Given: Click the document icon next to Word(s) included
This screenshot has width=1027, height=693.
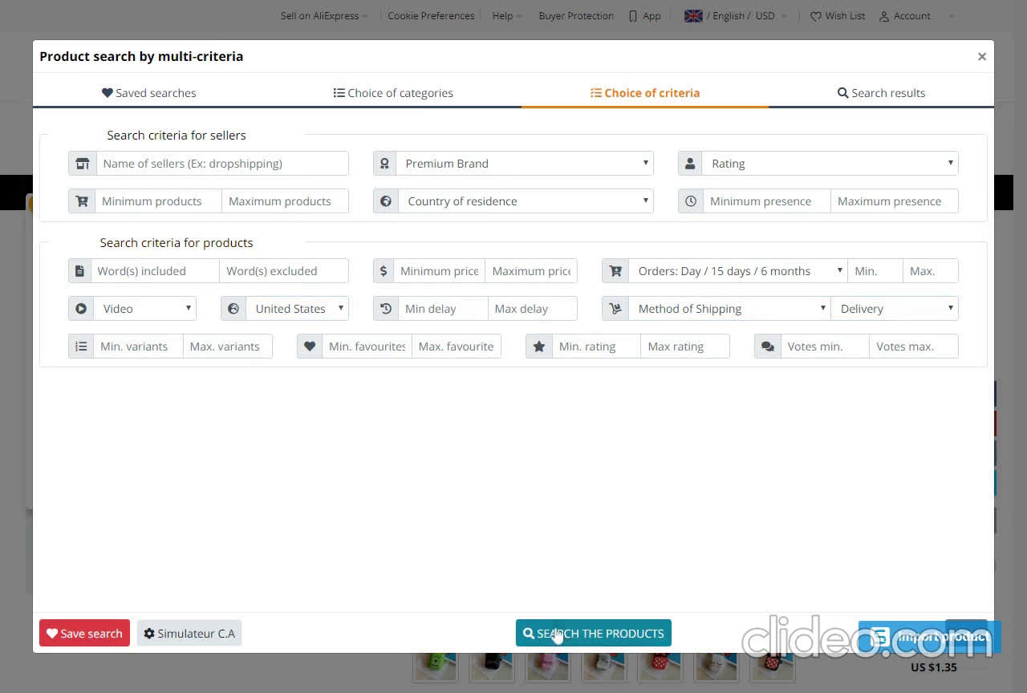Looking at the screenshot, I should click(79, 270).
